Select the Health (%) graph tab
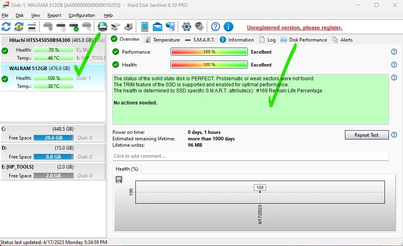403x246 pixels. [127, 169]
